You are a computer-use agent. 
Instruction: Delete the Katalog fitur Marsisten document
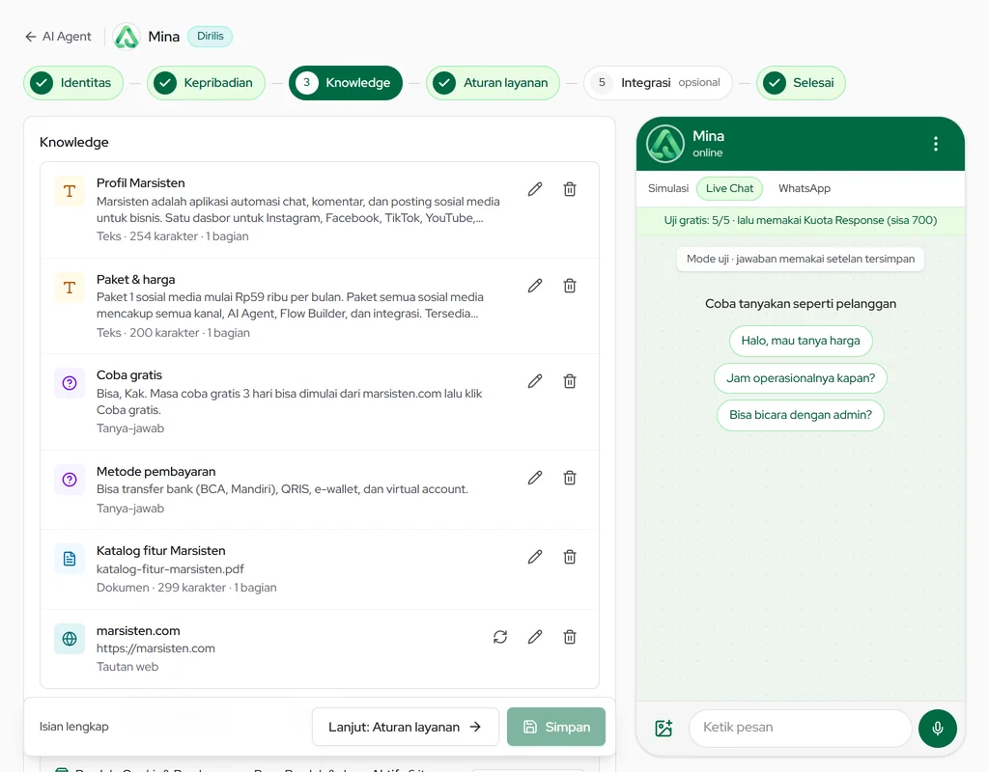tap(570, 557)
